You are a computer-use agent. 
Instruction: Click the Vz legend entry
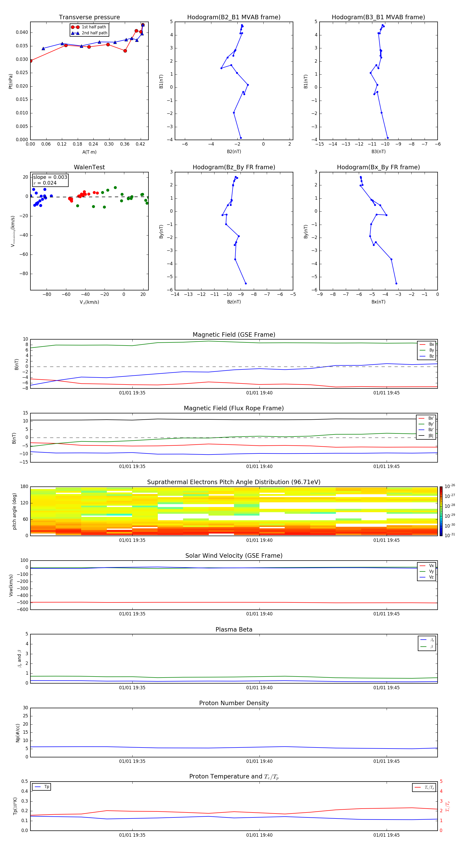427,577
